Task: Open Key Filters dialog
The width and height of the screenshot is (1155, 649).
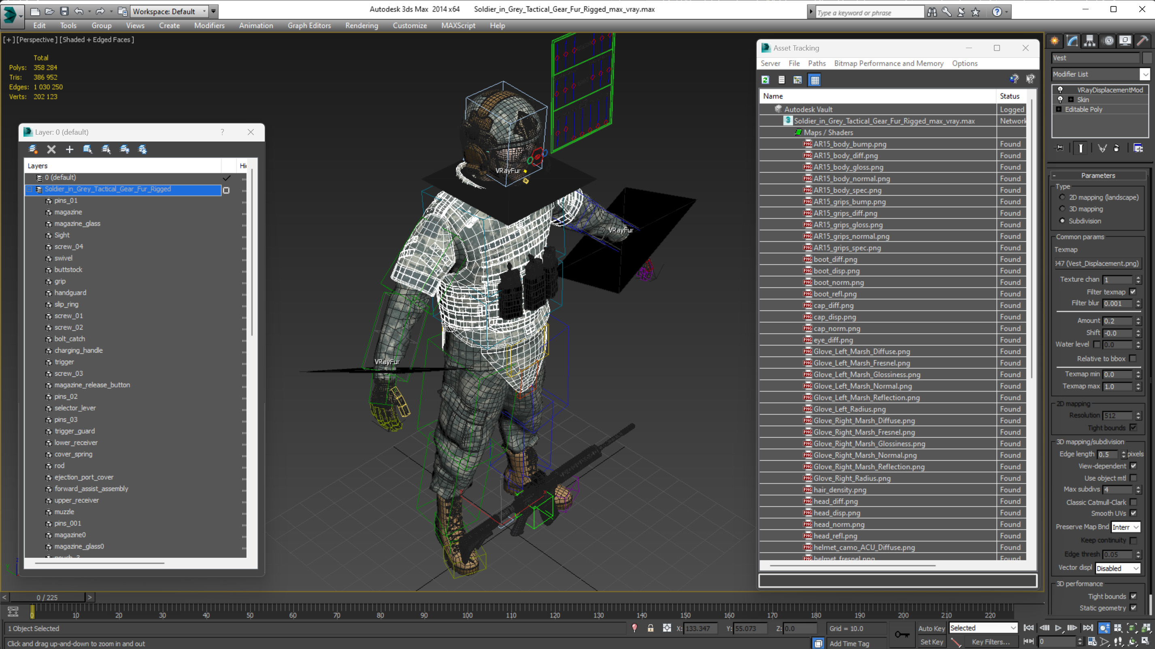Action: (x=991, y=642)
